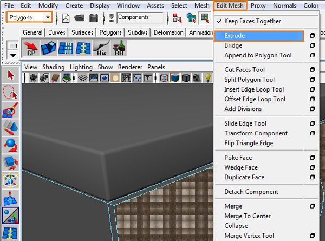Click the CP shelf button
The image size is (325, 241).
click(31, 48)
